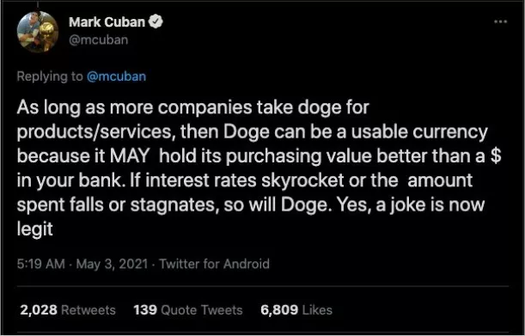The height and width of the screenshot is (336, 525).
Task: Click the May 3, 2021 date
Action: point(112,264)
